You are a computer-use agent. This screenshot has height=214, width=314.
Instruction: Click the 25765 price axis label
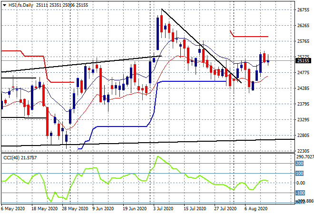[303, 41]
